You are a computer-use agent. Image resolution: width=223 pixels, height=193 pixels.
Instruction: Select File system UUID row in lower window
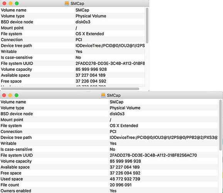(109, 155)
